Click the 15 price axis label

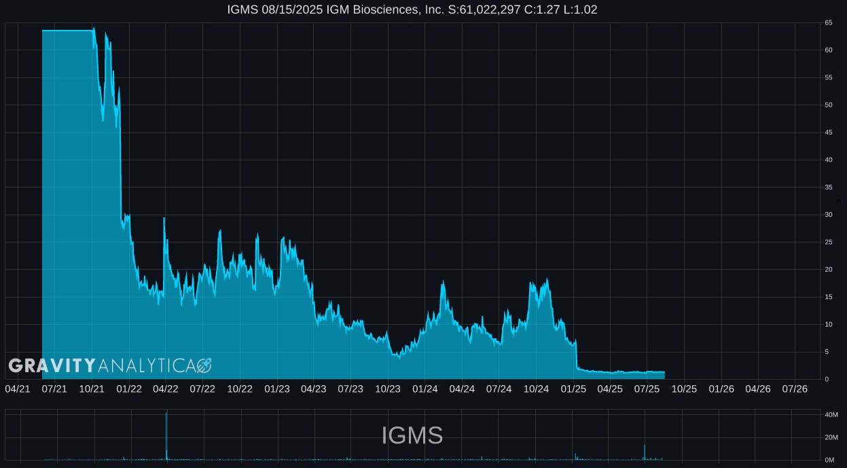click(x=829, y=298)
